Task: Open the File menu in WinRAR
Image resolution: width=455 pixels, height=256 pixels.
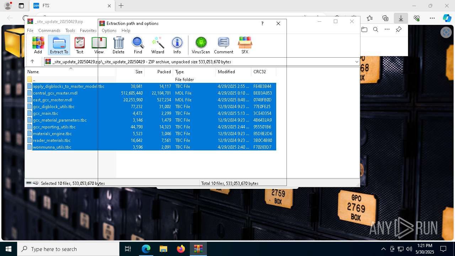Action: pyautogui.click(x=30, y=31)
